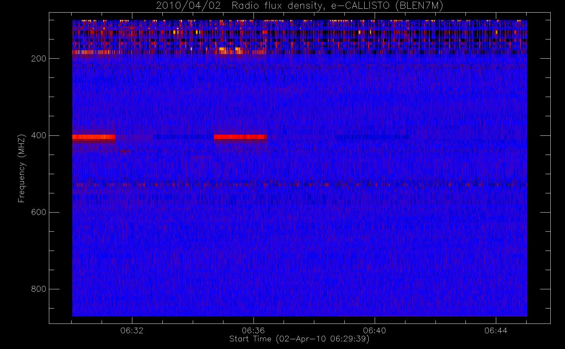Click the 800 frequency tick label

click(x=39, y=289)
